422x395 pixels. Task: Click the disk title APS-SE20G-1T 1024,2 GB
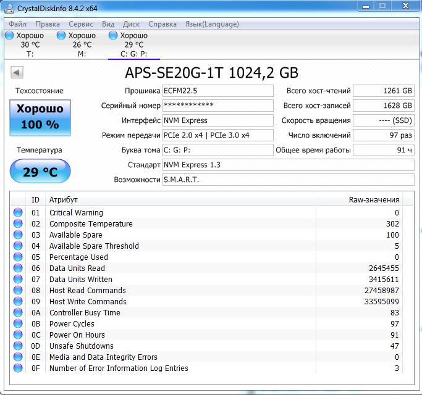[212, 73]
